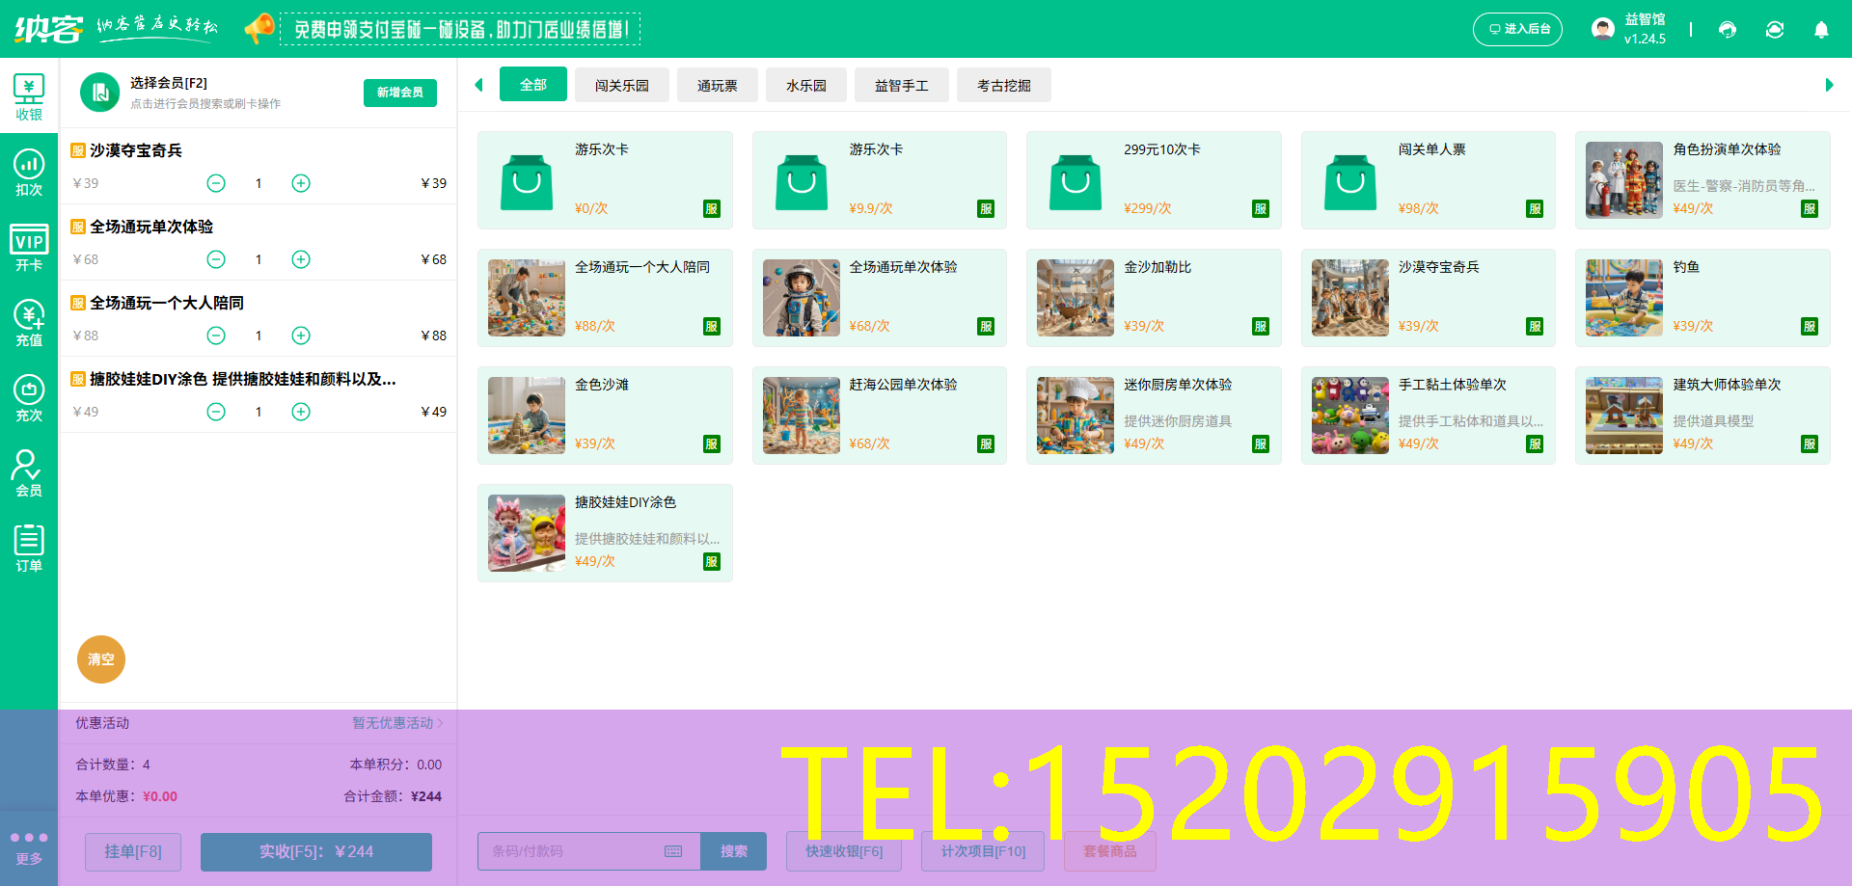This screenshot has width=1852, height=886.
Task: Click the 新增会员 button
Action: coord(399,93)
